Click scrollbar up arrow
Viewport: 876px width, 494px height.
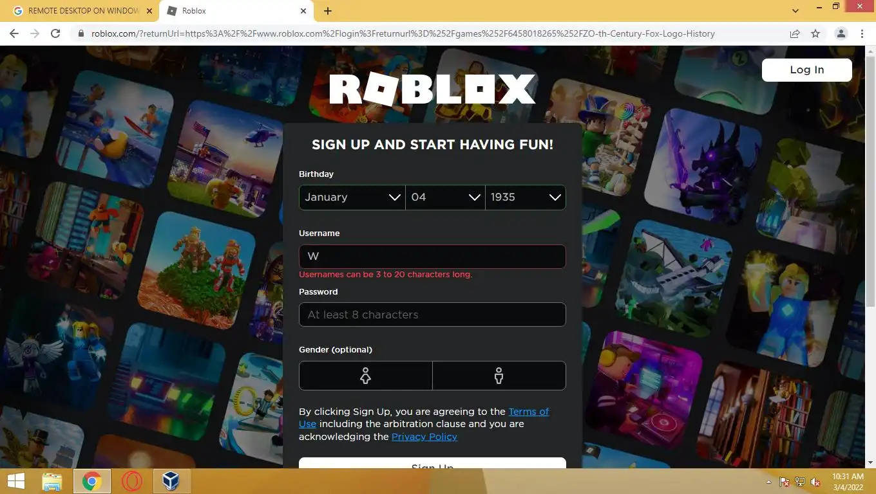pyautogui.click(x=870, y=51)
